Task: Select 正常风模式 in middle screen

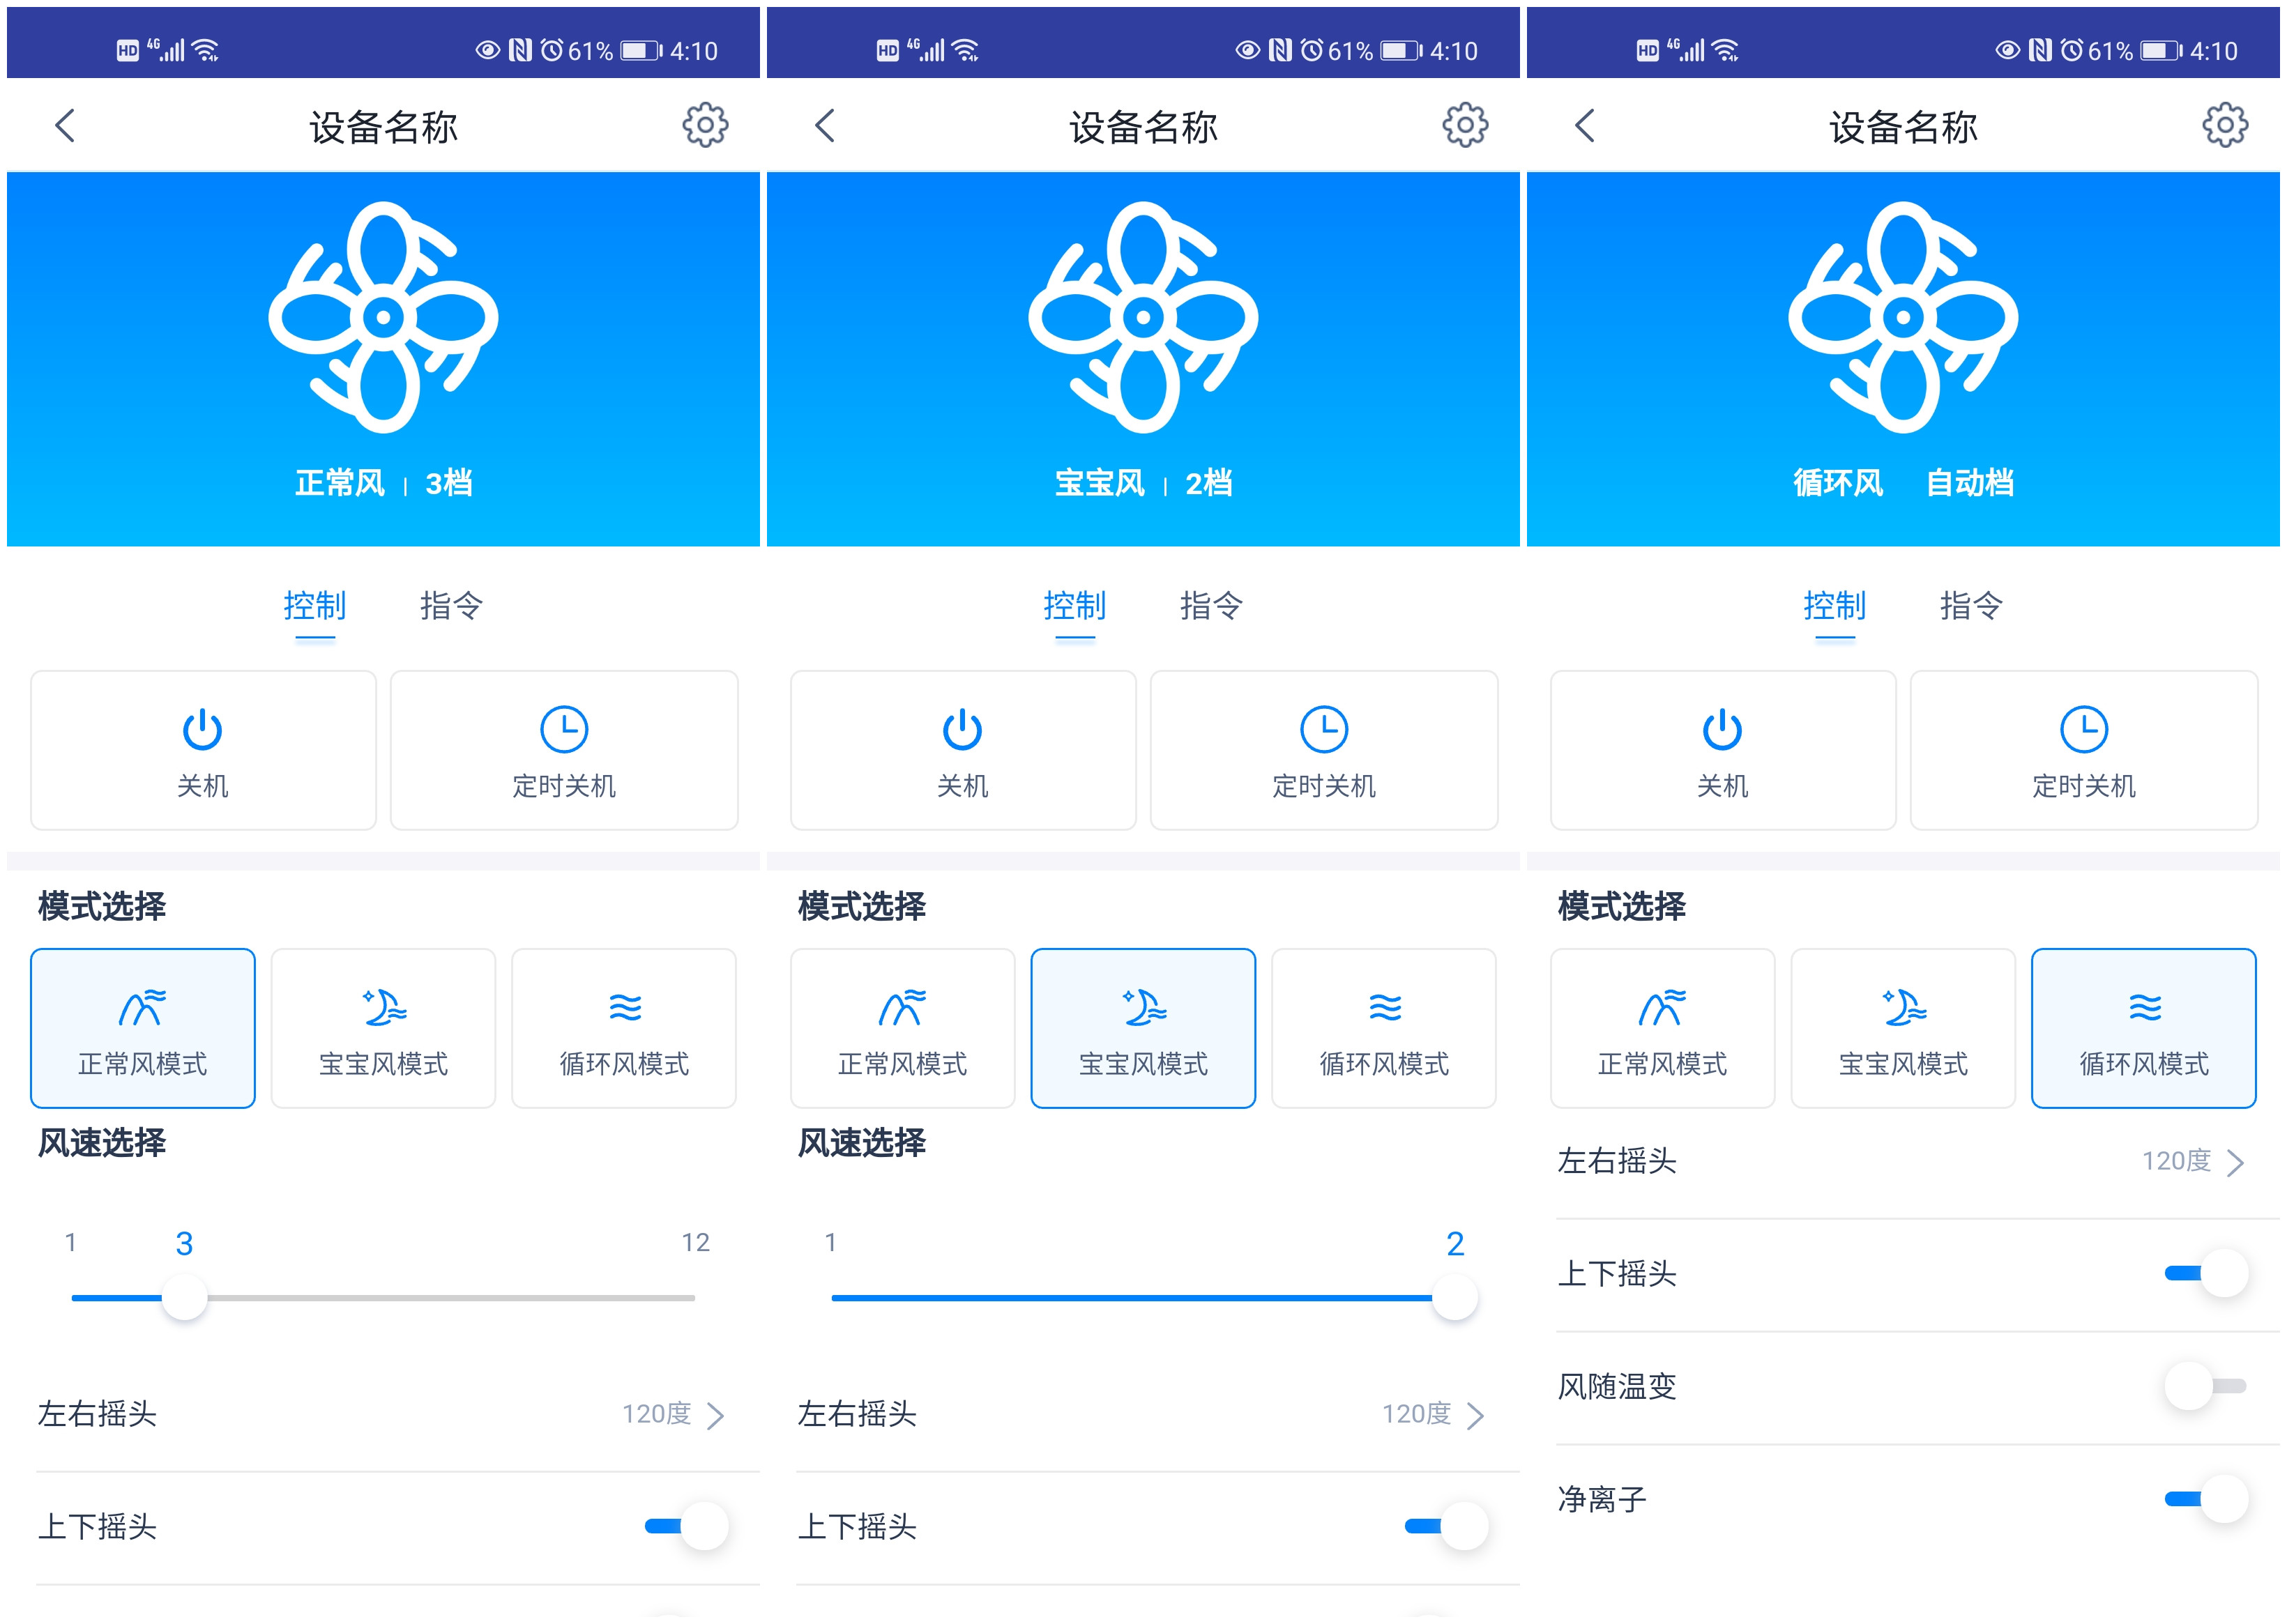Action: coord(904,1028)
